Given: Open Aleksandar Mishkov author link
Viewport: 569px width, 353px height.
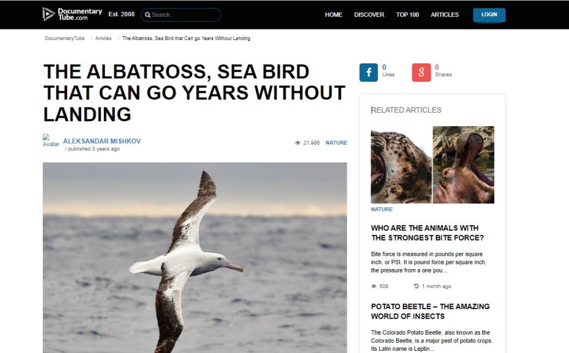Looking at the screenshot, I should (102, 141).
